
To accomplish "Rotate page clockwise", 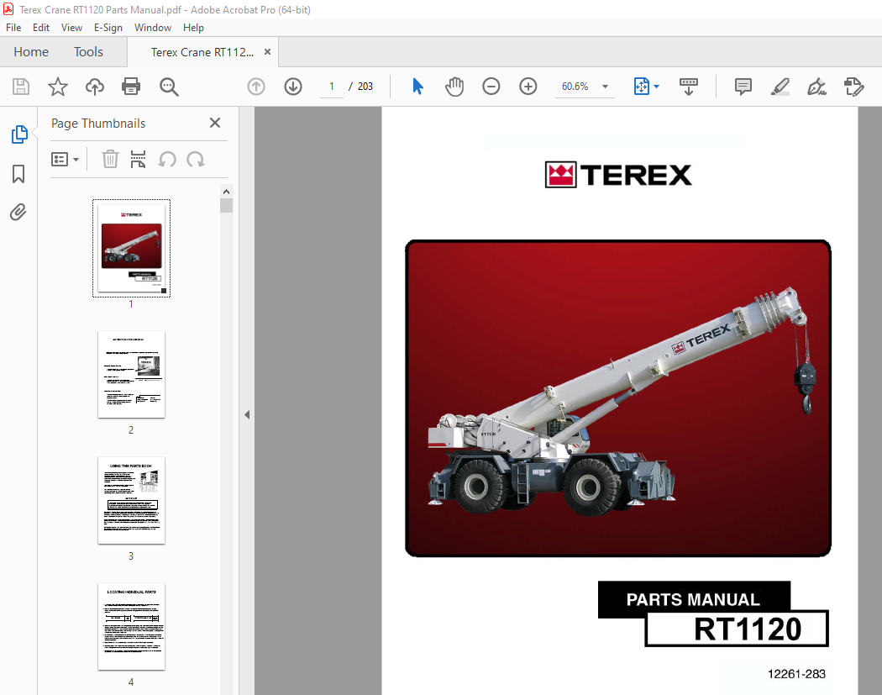I will 196,160.
